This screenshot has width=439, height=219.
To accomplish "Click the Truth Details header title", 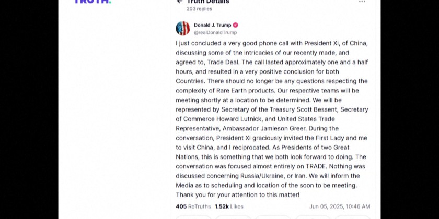I will pos(208,2).
